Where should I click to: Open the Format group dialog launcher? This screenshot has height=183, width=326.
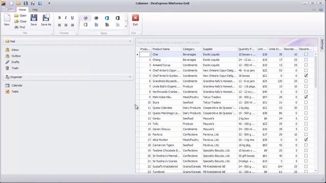click(77, 34)
